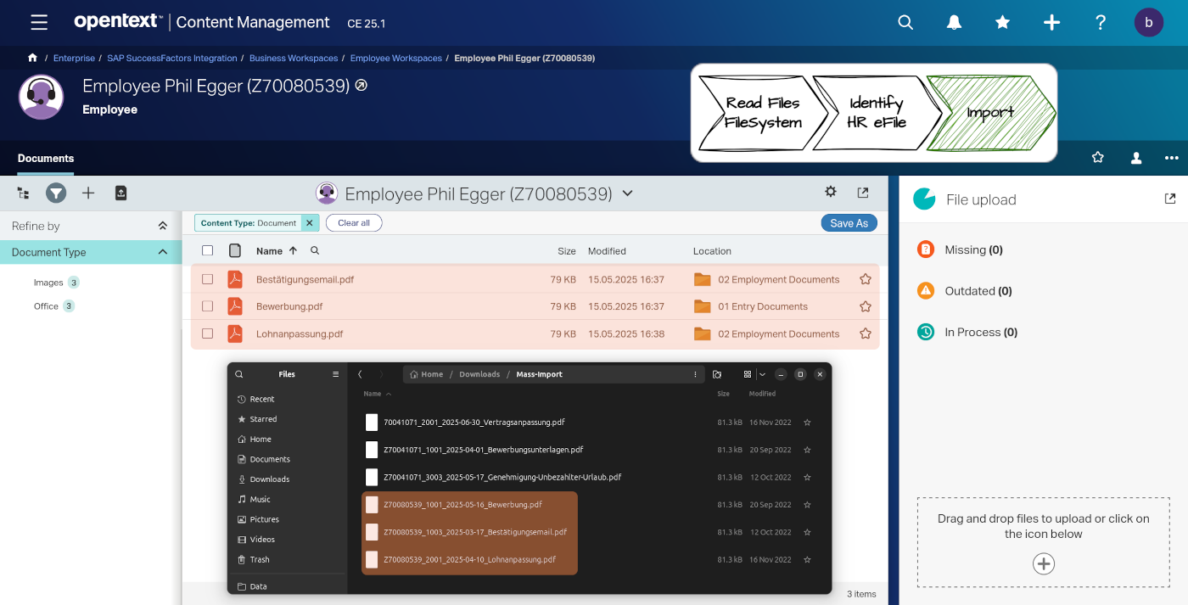Viewport: 1188px width, 605px height.
Task: Click the add file circle plus icon
Action: coord(1043,563)
